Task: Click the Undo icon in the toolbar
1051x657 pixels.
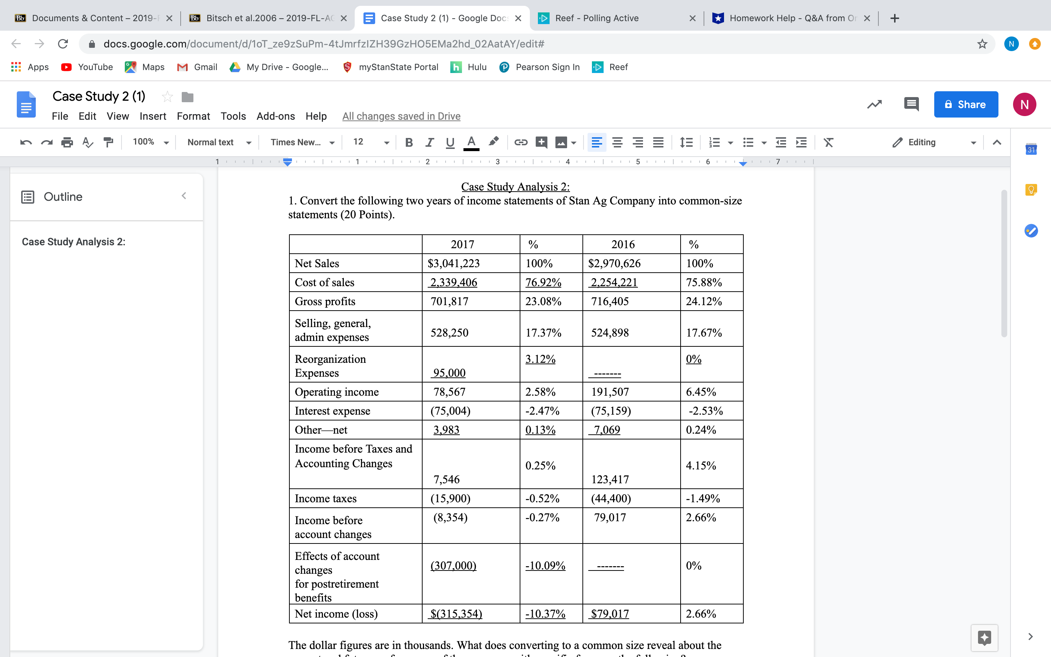Action: [x=25, y=142]
